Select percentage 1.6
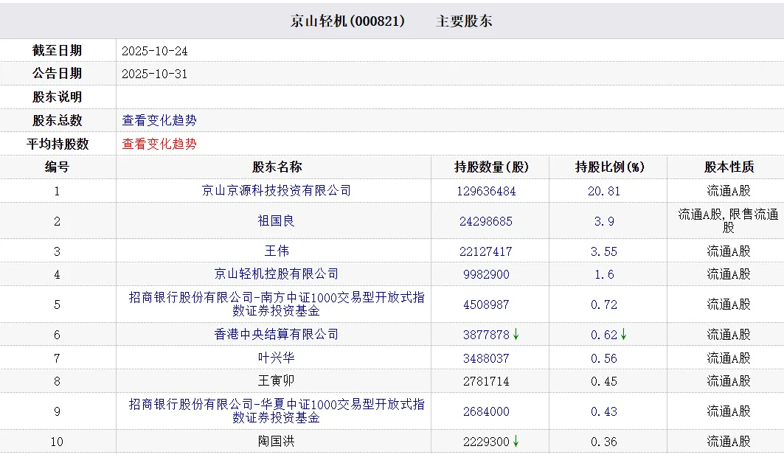 tap(604, 274)
